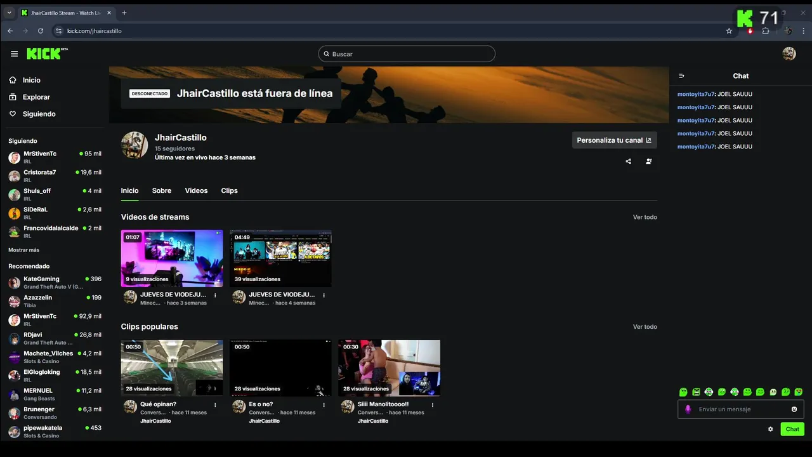The width and height of the screenshot is (812, 457).
Task: Play the Siiii Manolitoooo clip thumbnail
Action: coord(389,368)
